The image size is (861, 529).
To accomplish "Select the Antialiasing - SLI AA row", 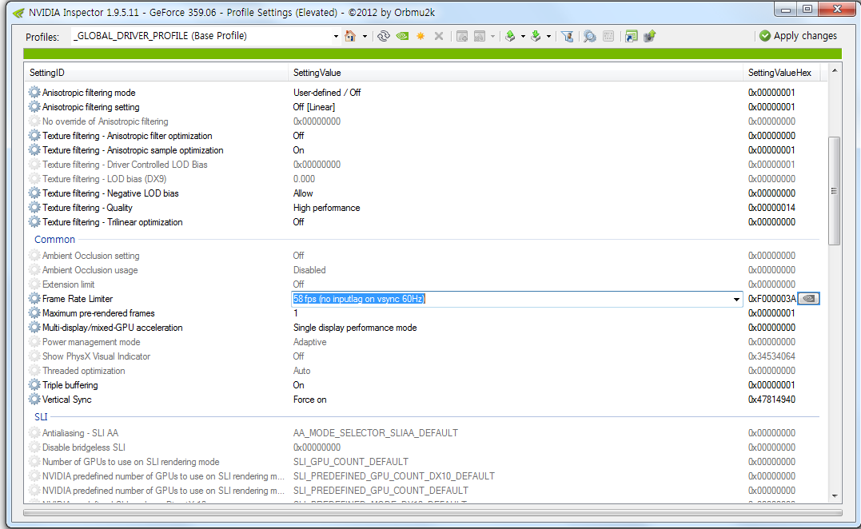I will click(x=423, y=433).
